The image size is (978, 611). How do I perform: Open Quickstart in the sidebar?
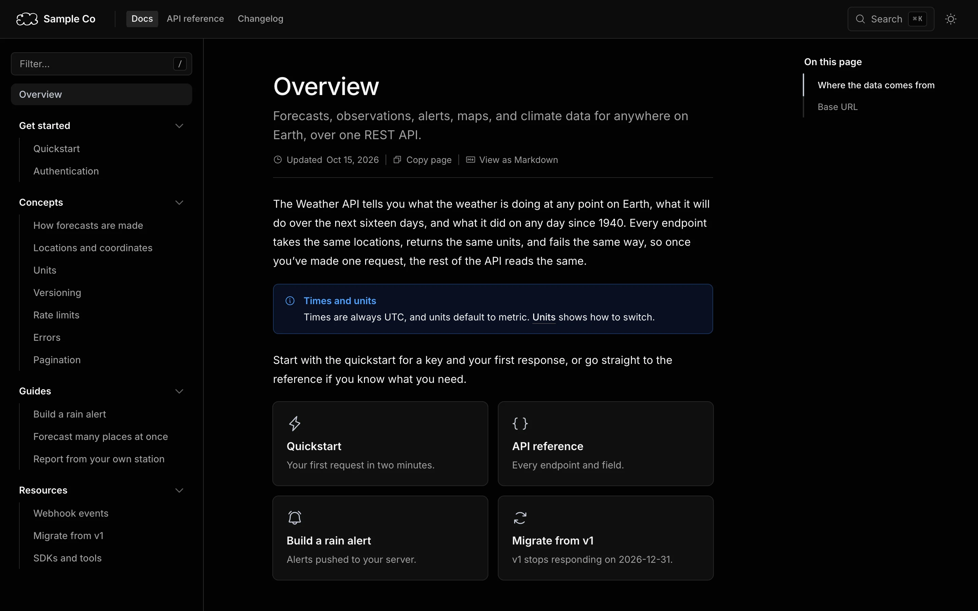point(57,149)
